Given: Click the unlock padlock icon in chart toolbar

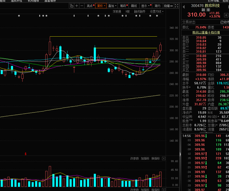Looking at the screenshot, I should pos(71,6).
